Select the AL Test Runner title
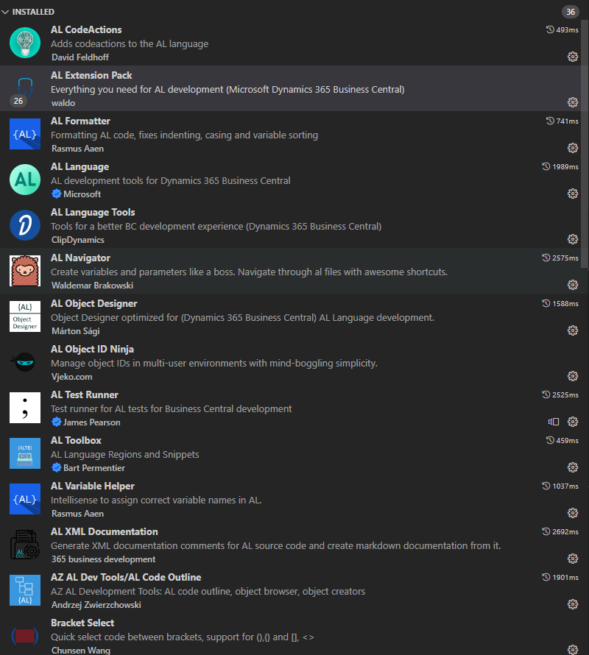This screenshot has height=655, width=589. (x=85, y=394)
